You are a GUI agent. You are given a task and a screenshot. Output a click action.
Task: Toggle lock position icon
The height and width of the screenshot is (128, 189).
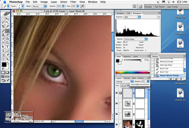(x=128, y=85)
